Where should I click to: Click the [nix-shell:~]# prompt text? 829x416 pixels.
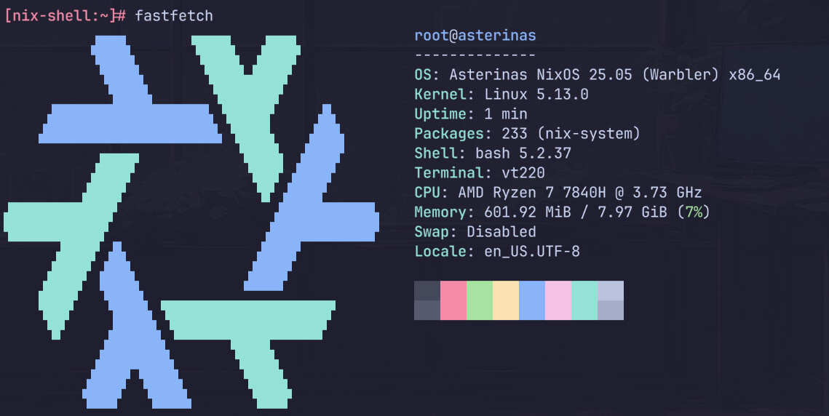pos(66,15)
